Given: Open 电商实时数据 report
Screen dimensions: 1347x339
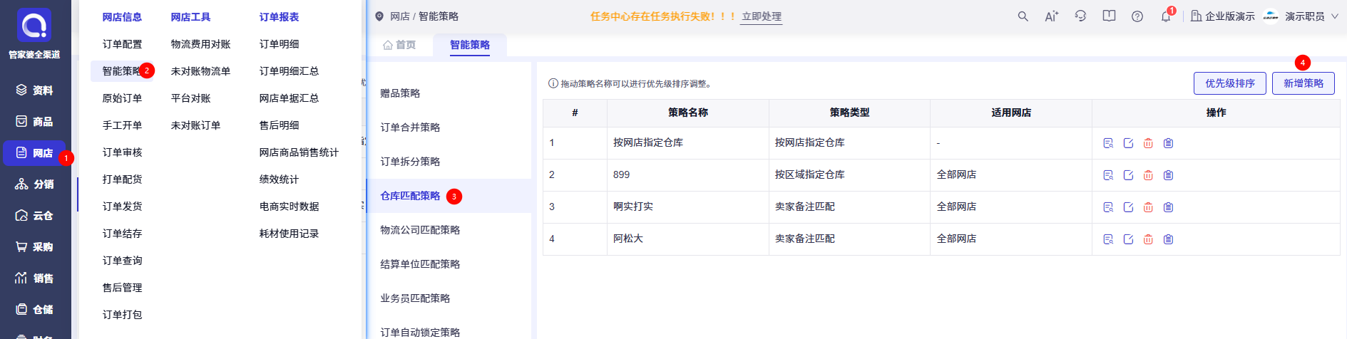Looking at the screenshot, I should coord(289,207).
